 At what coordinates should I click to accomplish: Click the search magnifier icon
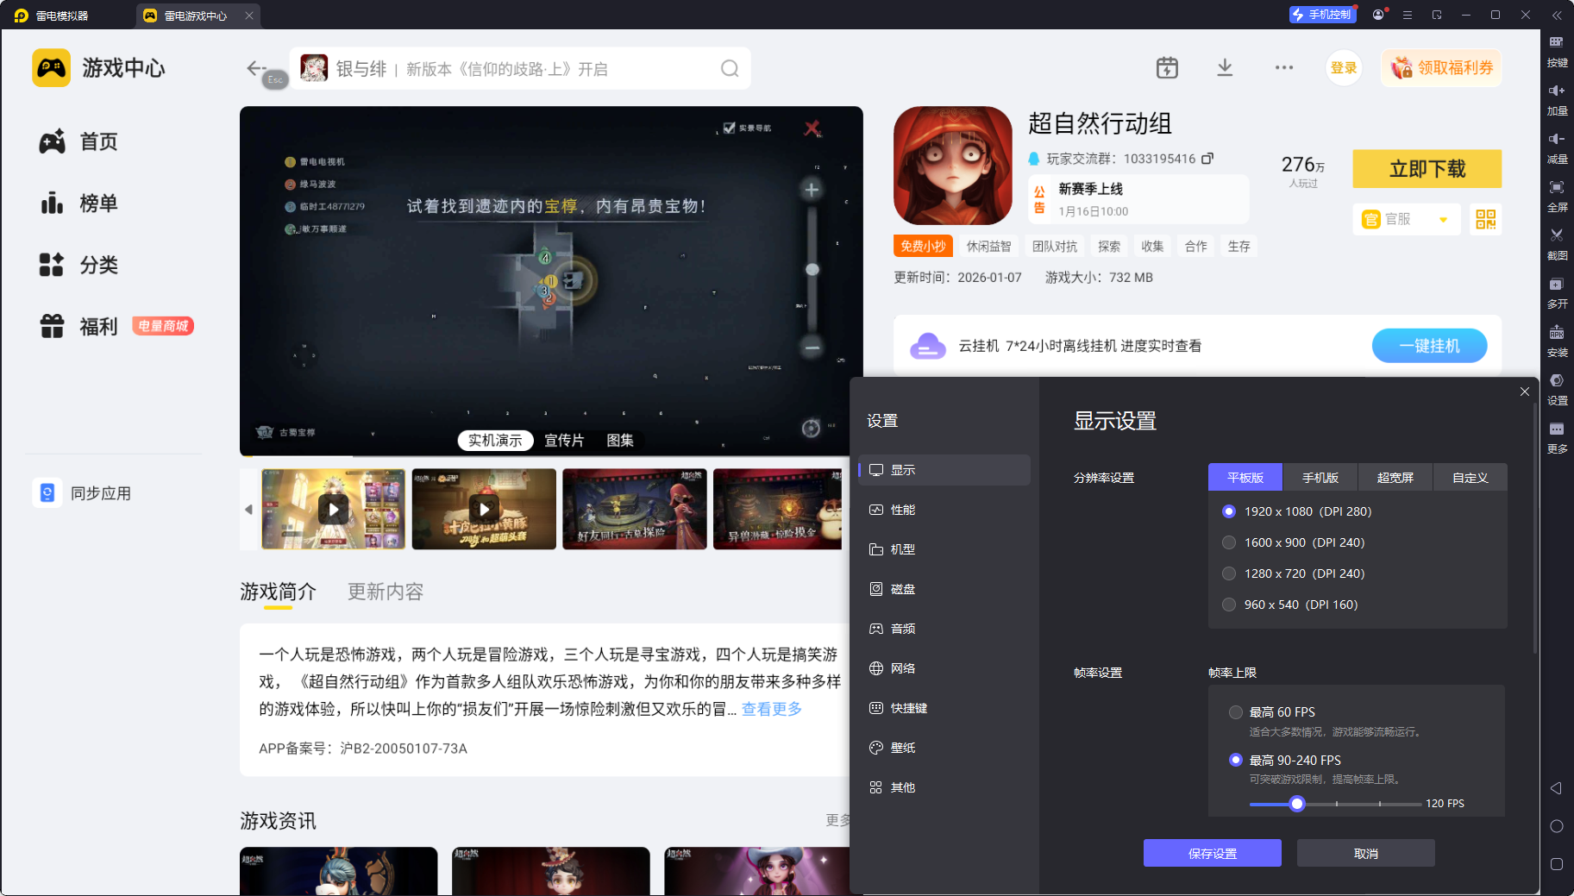coord(730,68)
